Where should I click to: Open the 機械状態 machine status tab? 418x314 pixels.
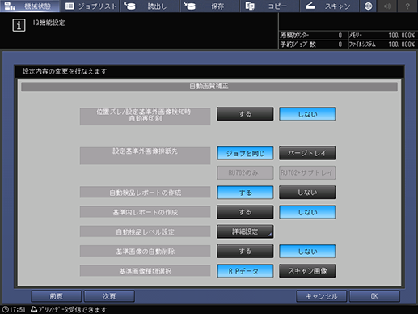(30, 6)
